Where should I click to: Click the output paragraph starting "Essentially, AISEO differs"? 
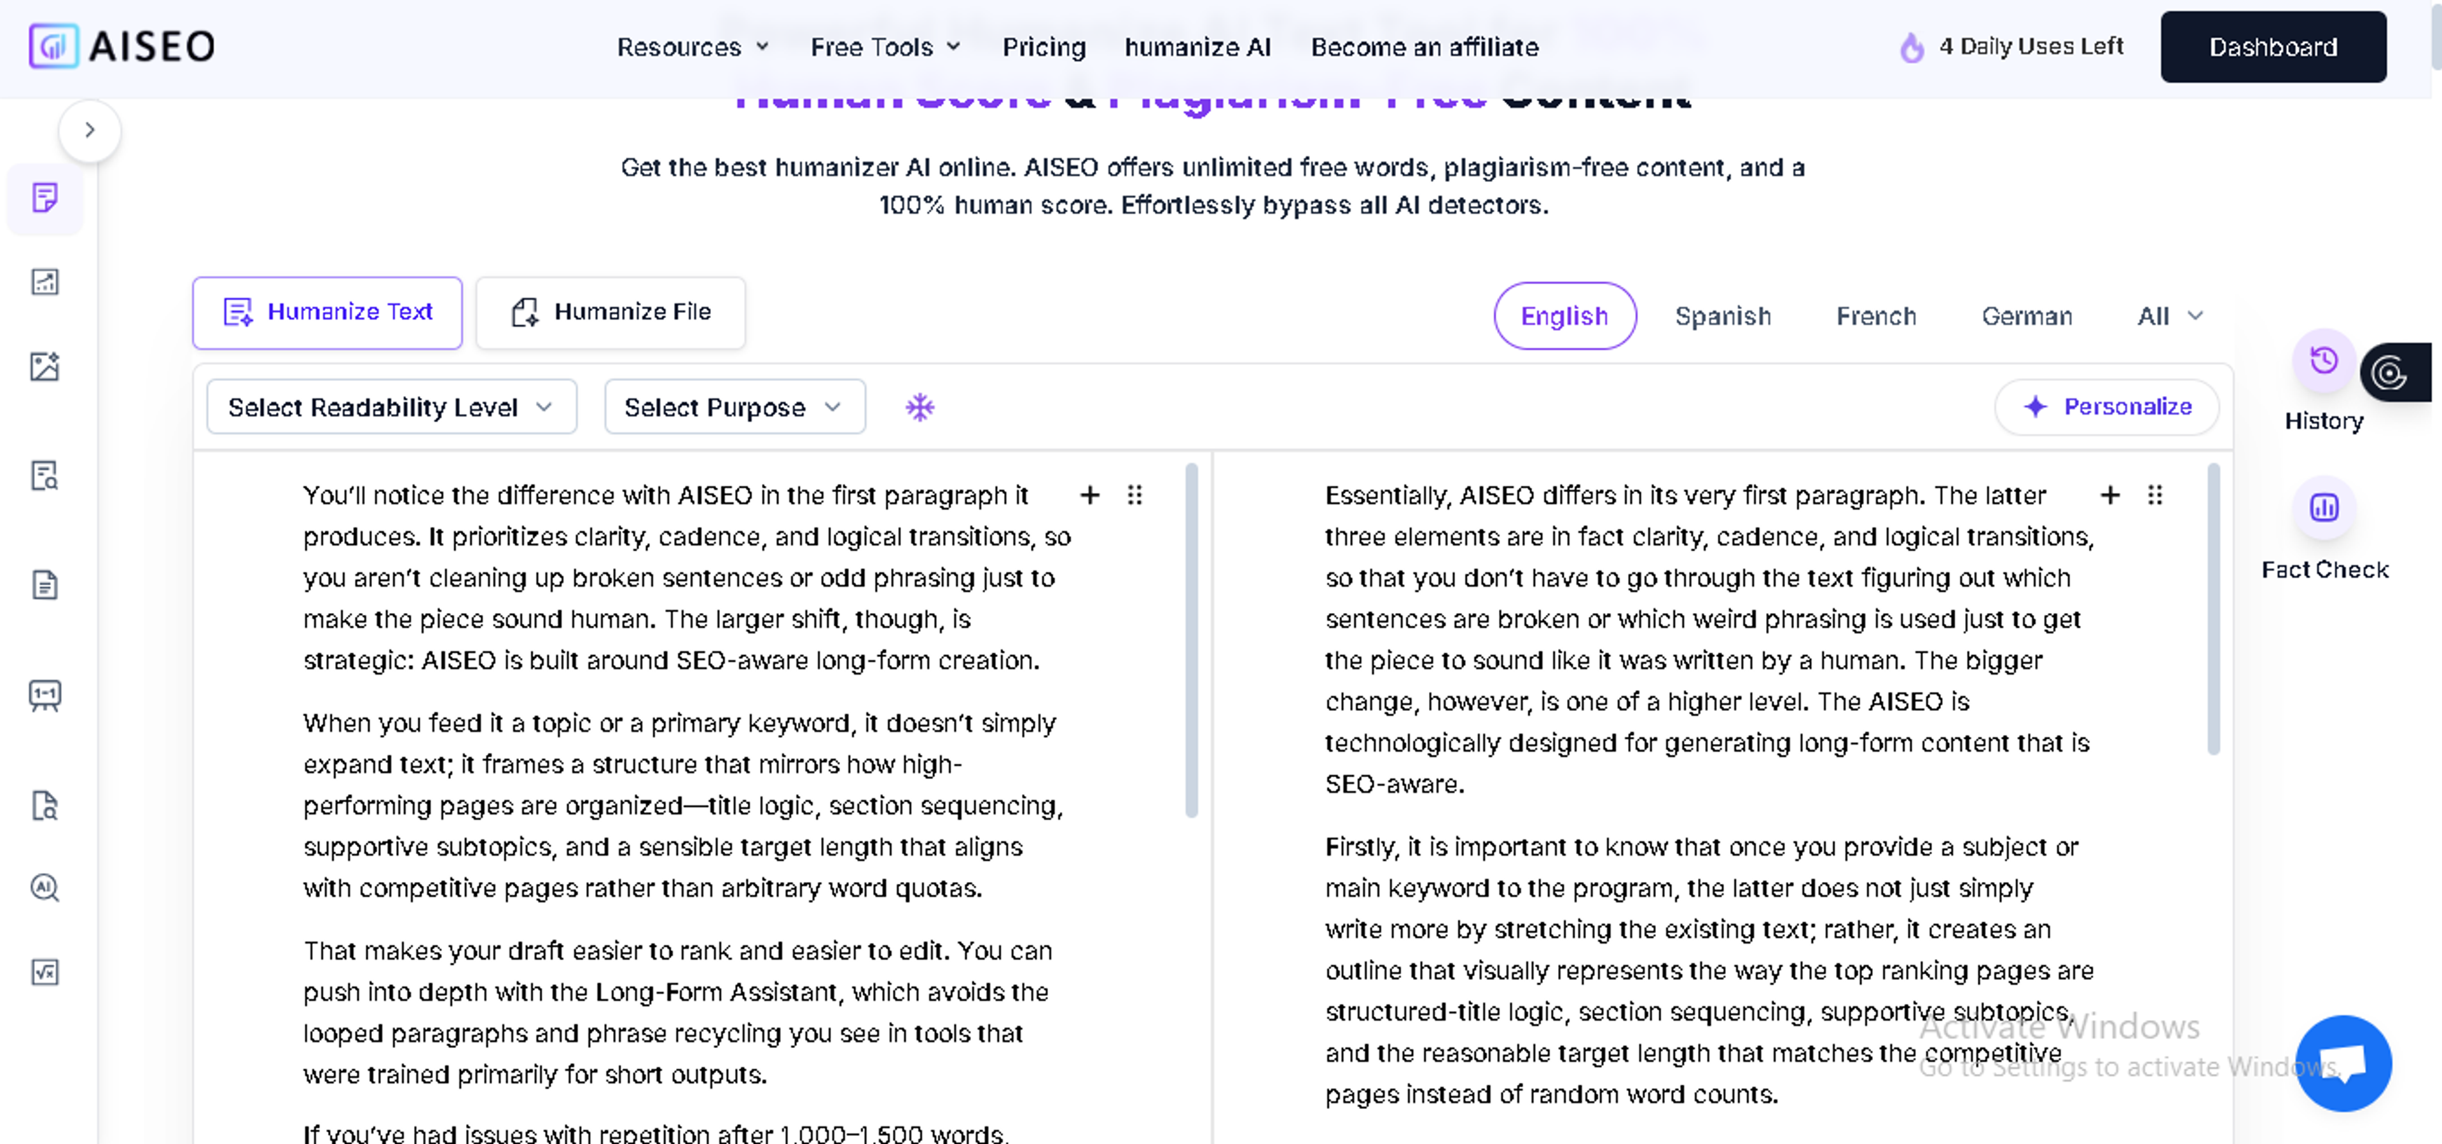coord(1709,639)
